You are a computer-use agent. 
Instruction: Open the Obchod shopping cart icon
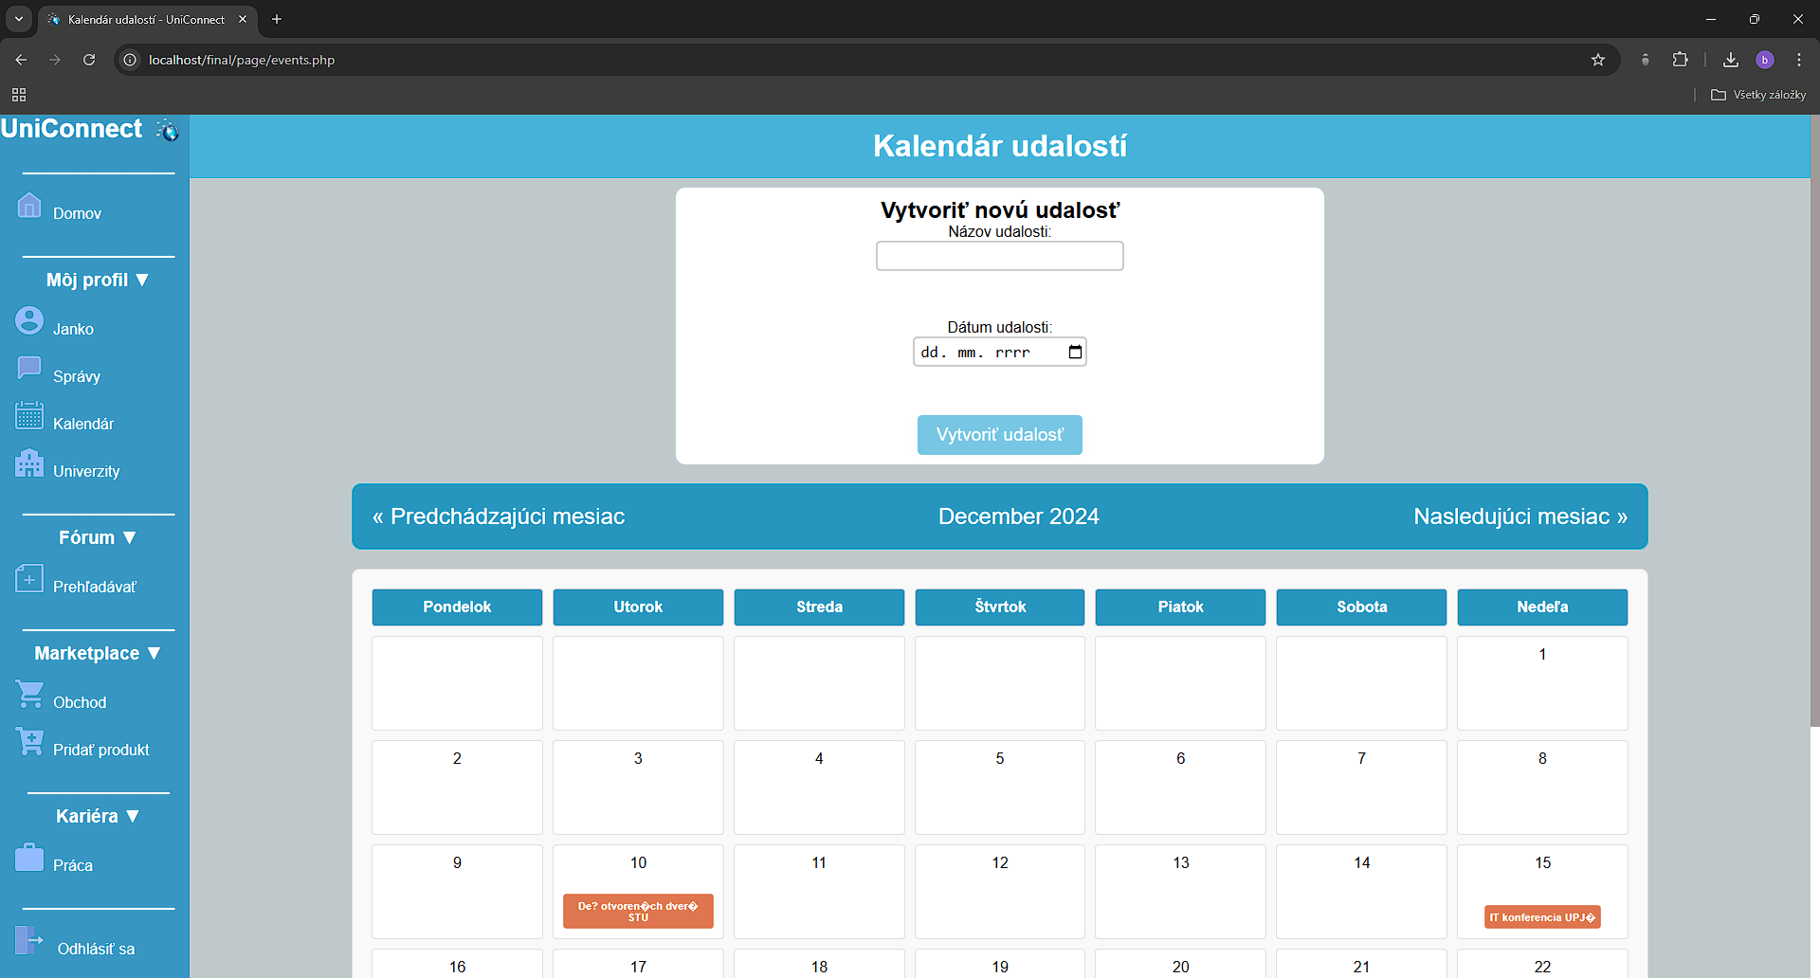coord(29,694)
